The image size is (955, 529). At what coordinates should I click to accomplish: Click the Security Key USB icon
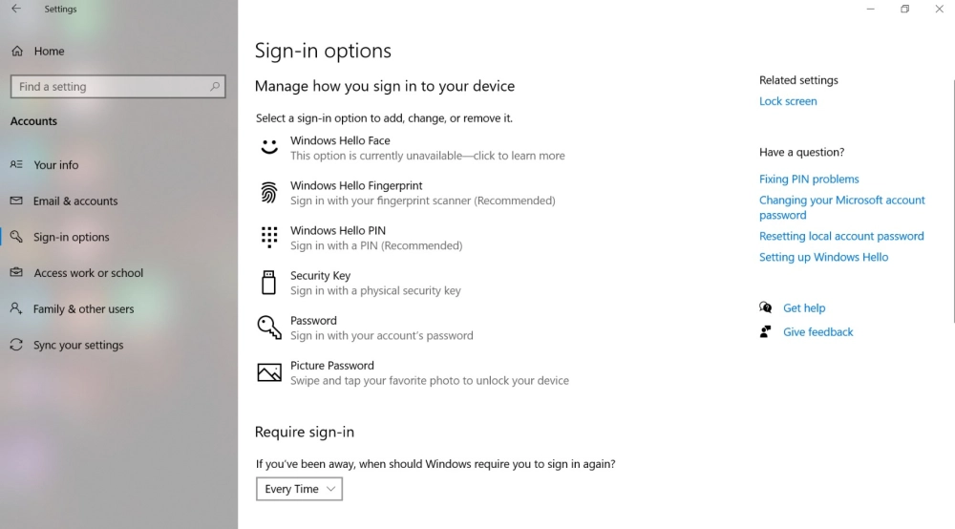268,283
